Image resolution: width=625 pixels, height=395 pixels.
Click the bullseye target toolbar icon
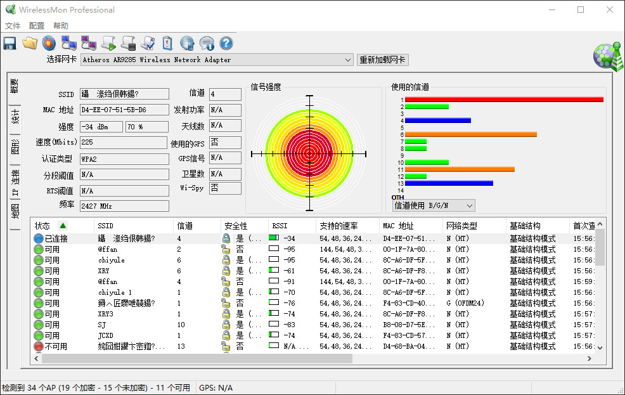pyautogui.click(x=49, y=43)
